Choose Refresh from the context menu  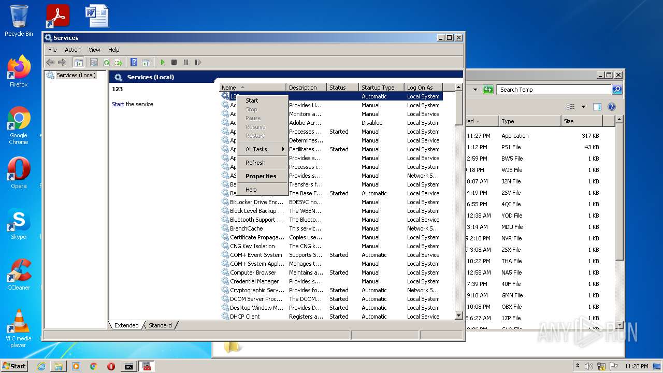tap(262, 163)
